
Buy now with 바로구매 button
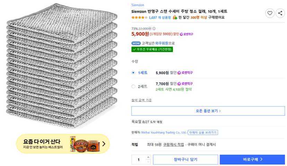tap(252, 159)
